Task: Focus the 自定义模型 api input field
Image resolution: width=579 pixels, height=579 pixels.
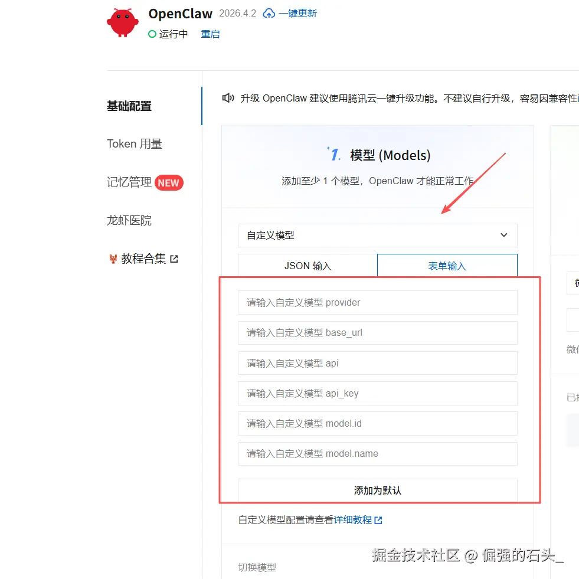Action: 377,363
